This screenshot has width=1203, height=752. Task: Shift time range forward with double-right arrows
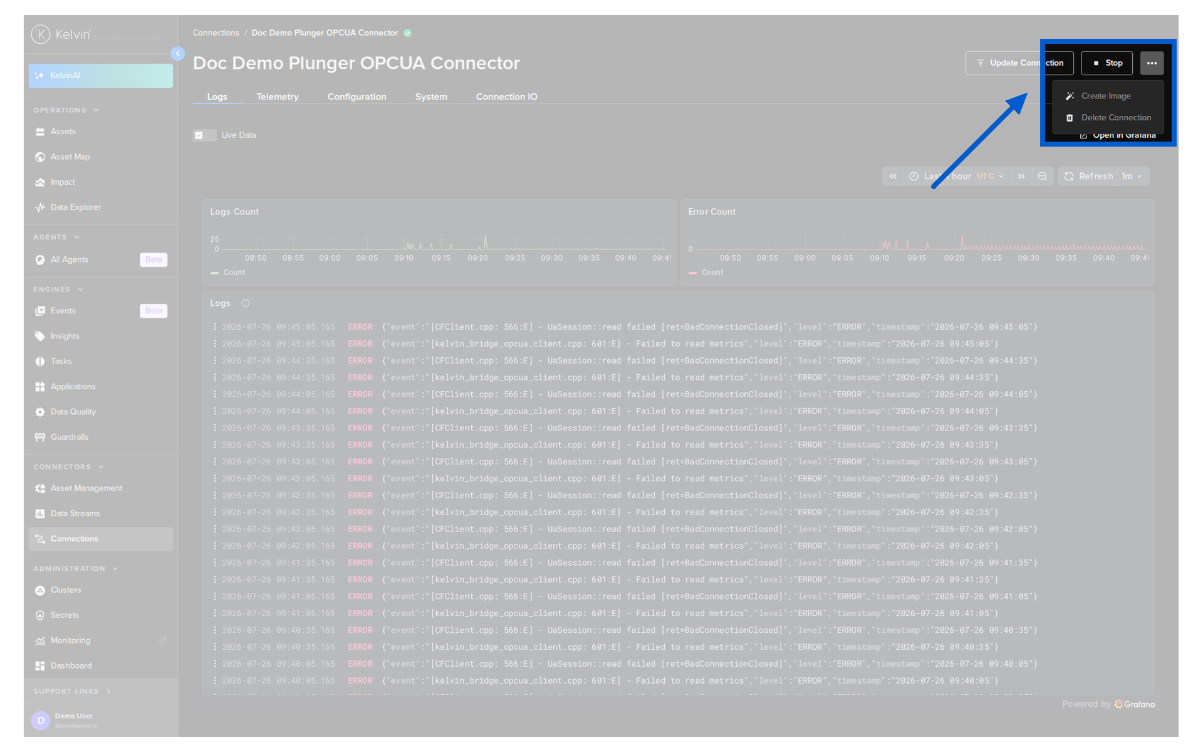tap(1021, 177)
